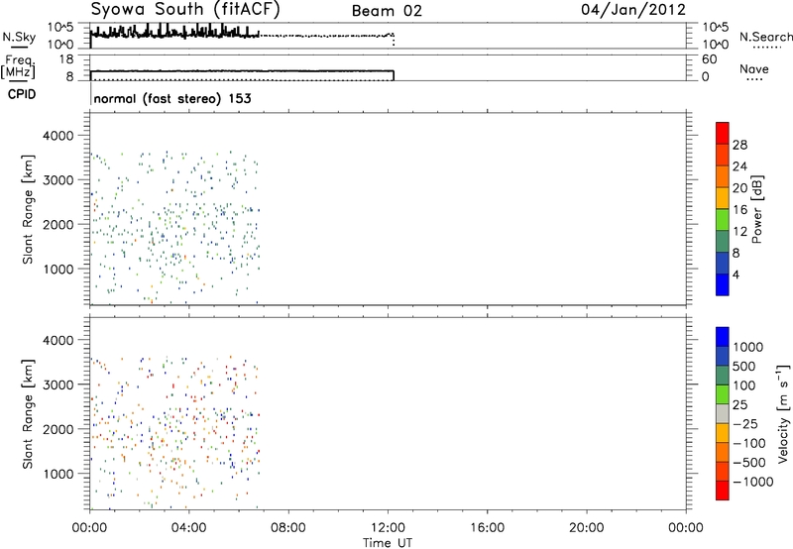Click the '4000' tick on the power panel
Image resolution: width=793 pixels, height=549 pixels.
point(58,136)
